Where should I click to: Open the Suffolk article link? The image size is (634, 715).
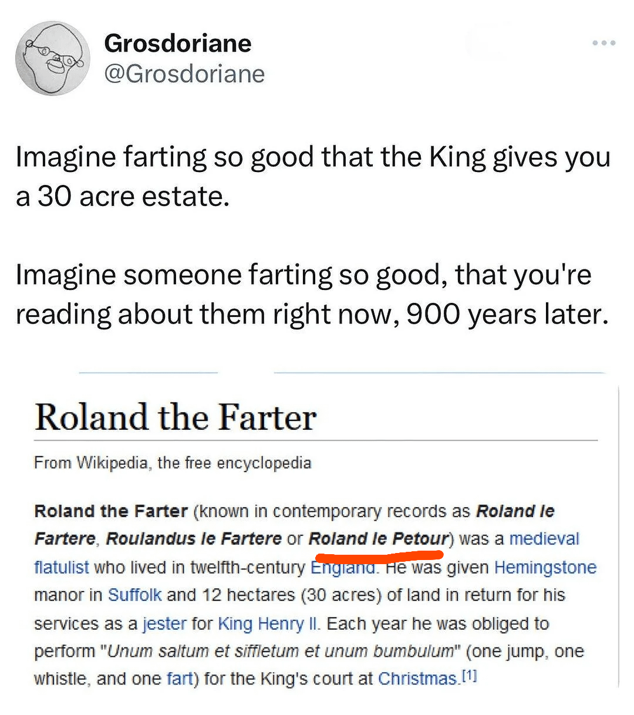[134, 595]
